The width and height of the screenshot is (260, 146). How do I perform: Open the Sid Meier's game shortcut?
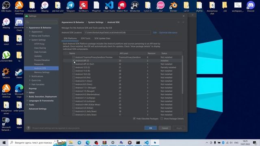[x=83, y=6]
